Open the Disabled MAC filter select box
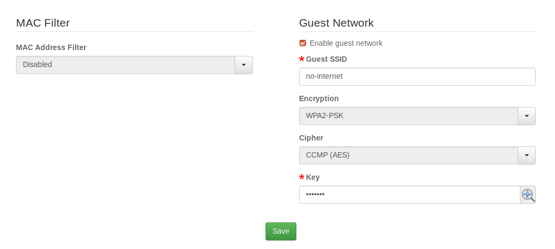The width and height of the screenshot is (555, 249). click(126, 65)
